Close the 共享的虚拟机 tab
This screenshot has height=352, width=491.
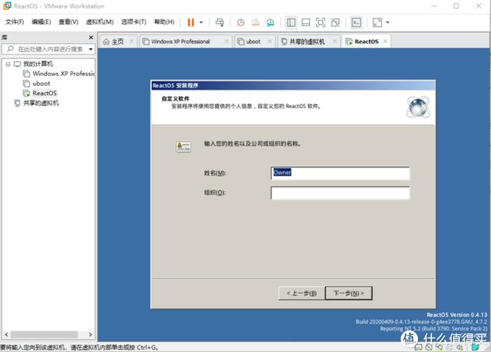pos(334,41)
